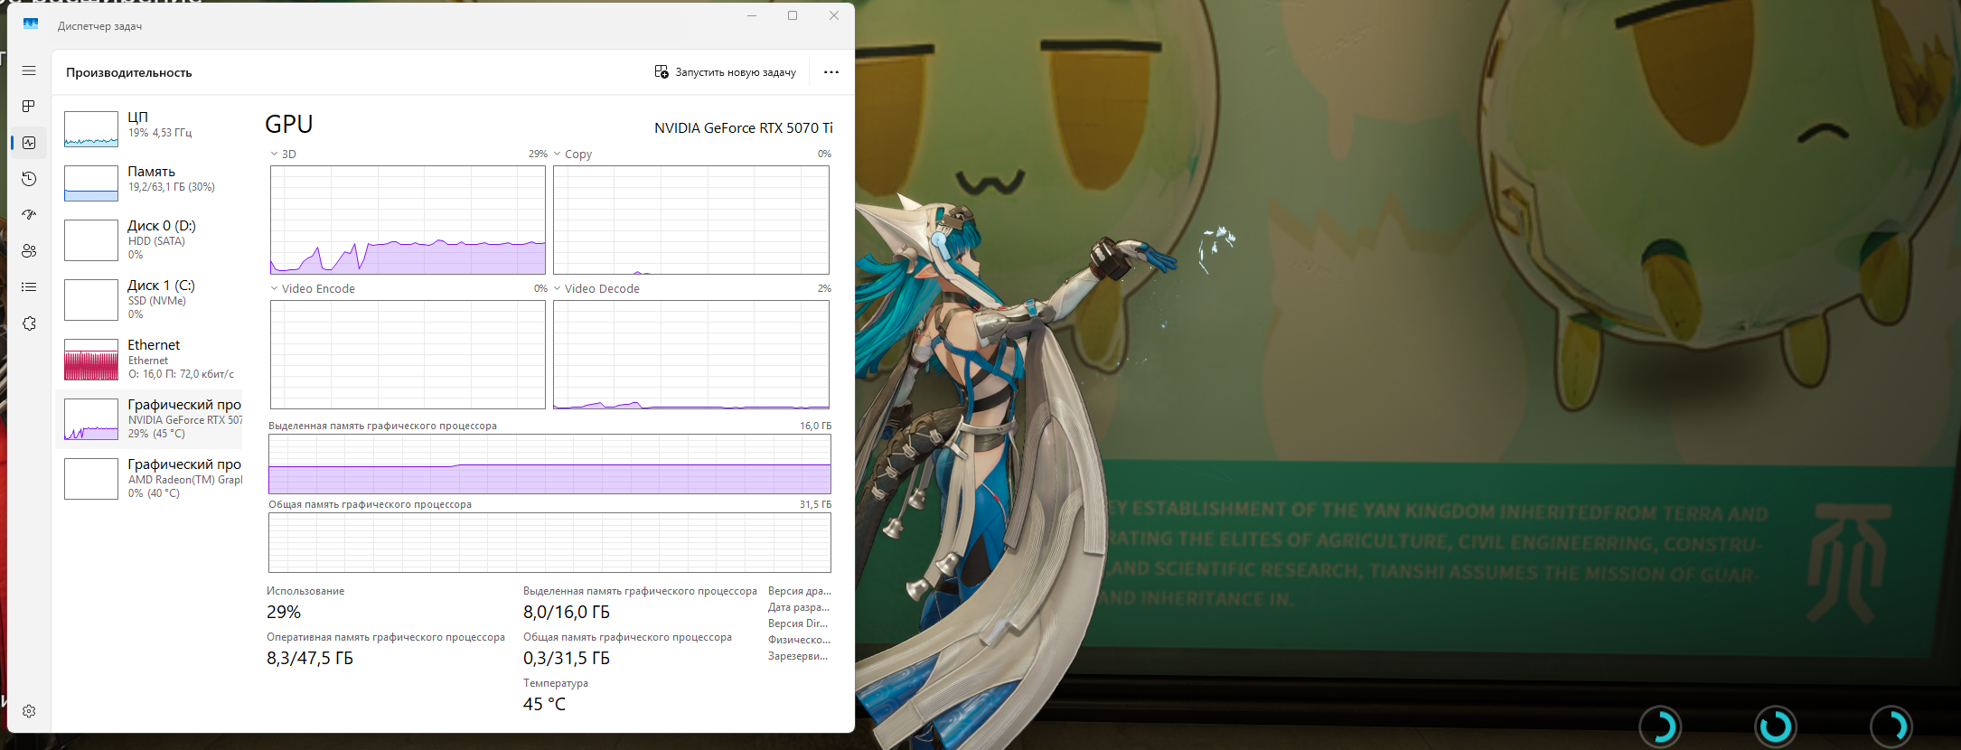Click 'Запустить новую задачу' button

(x=725, y=72)
